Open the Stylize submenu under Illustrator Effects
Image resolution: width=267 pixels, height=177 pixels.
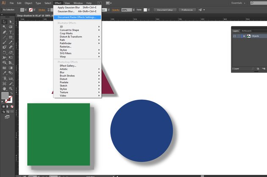click(78, 50)
